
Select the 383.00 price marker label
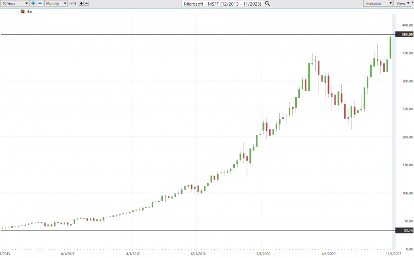[404, 35]
